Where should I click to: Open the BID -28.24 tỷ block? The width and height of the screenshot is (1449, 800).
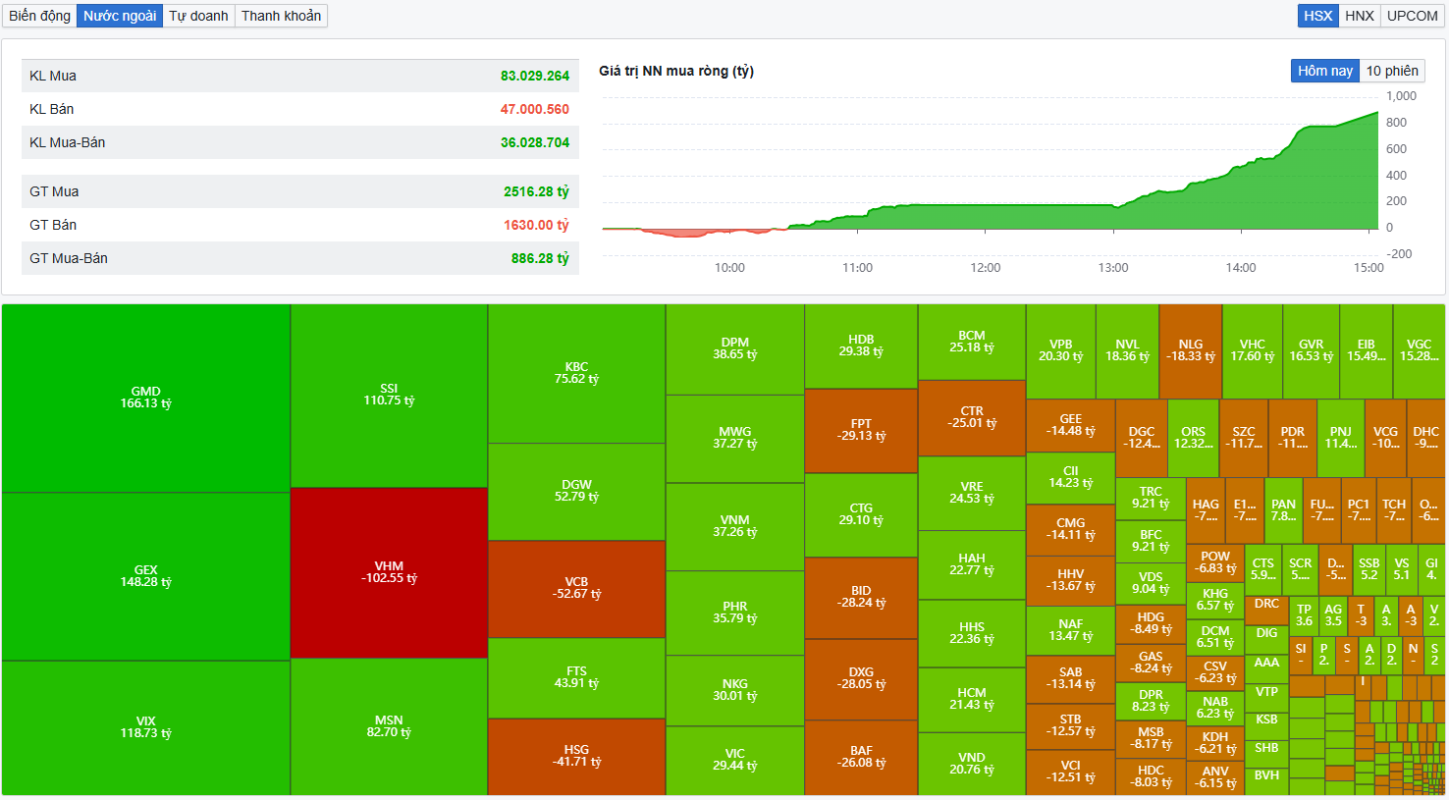861,597
